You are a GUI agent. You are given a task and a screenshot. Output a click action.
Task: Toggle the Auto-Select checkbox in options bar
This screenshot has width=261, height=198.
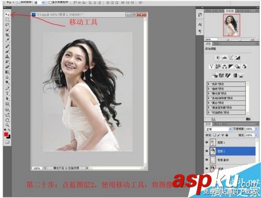pos(19,2)
